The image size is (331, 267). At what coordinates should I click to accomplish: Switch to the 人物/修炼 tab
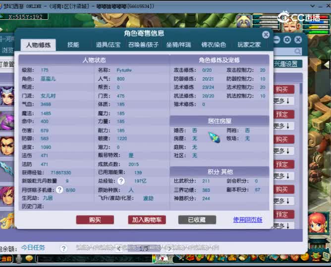click(38, 45)
